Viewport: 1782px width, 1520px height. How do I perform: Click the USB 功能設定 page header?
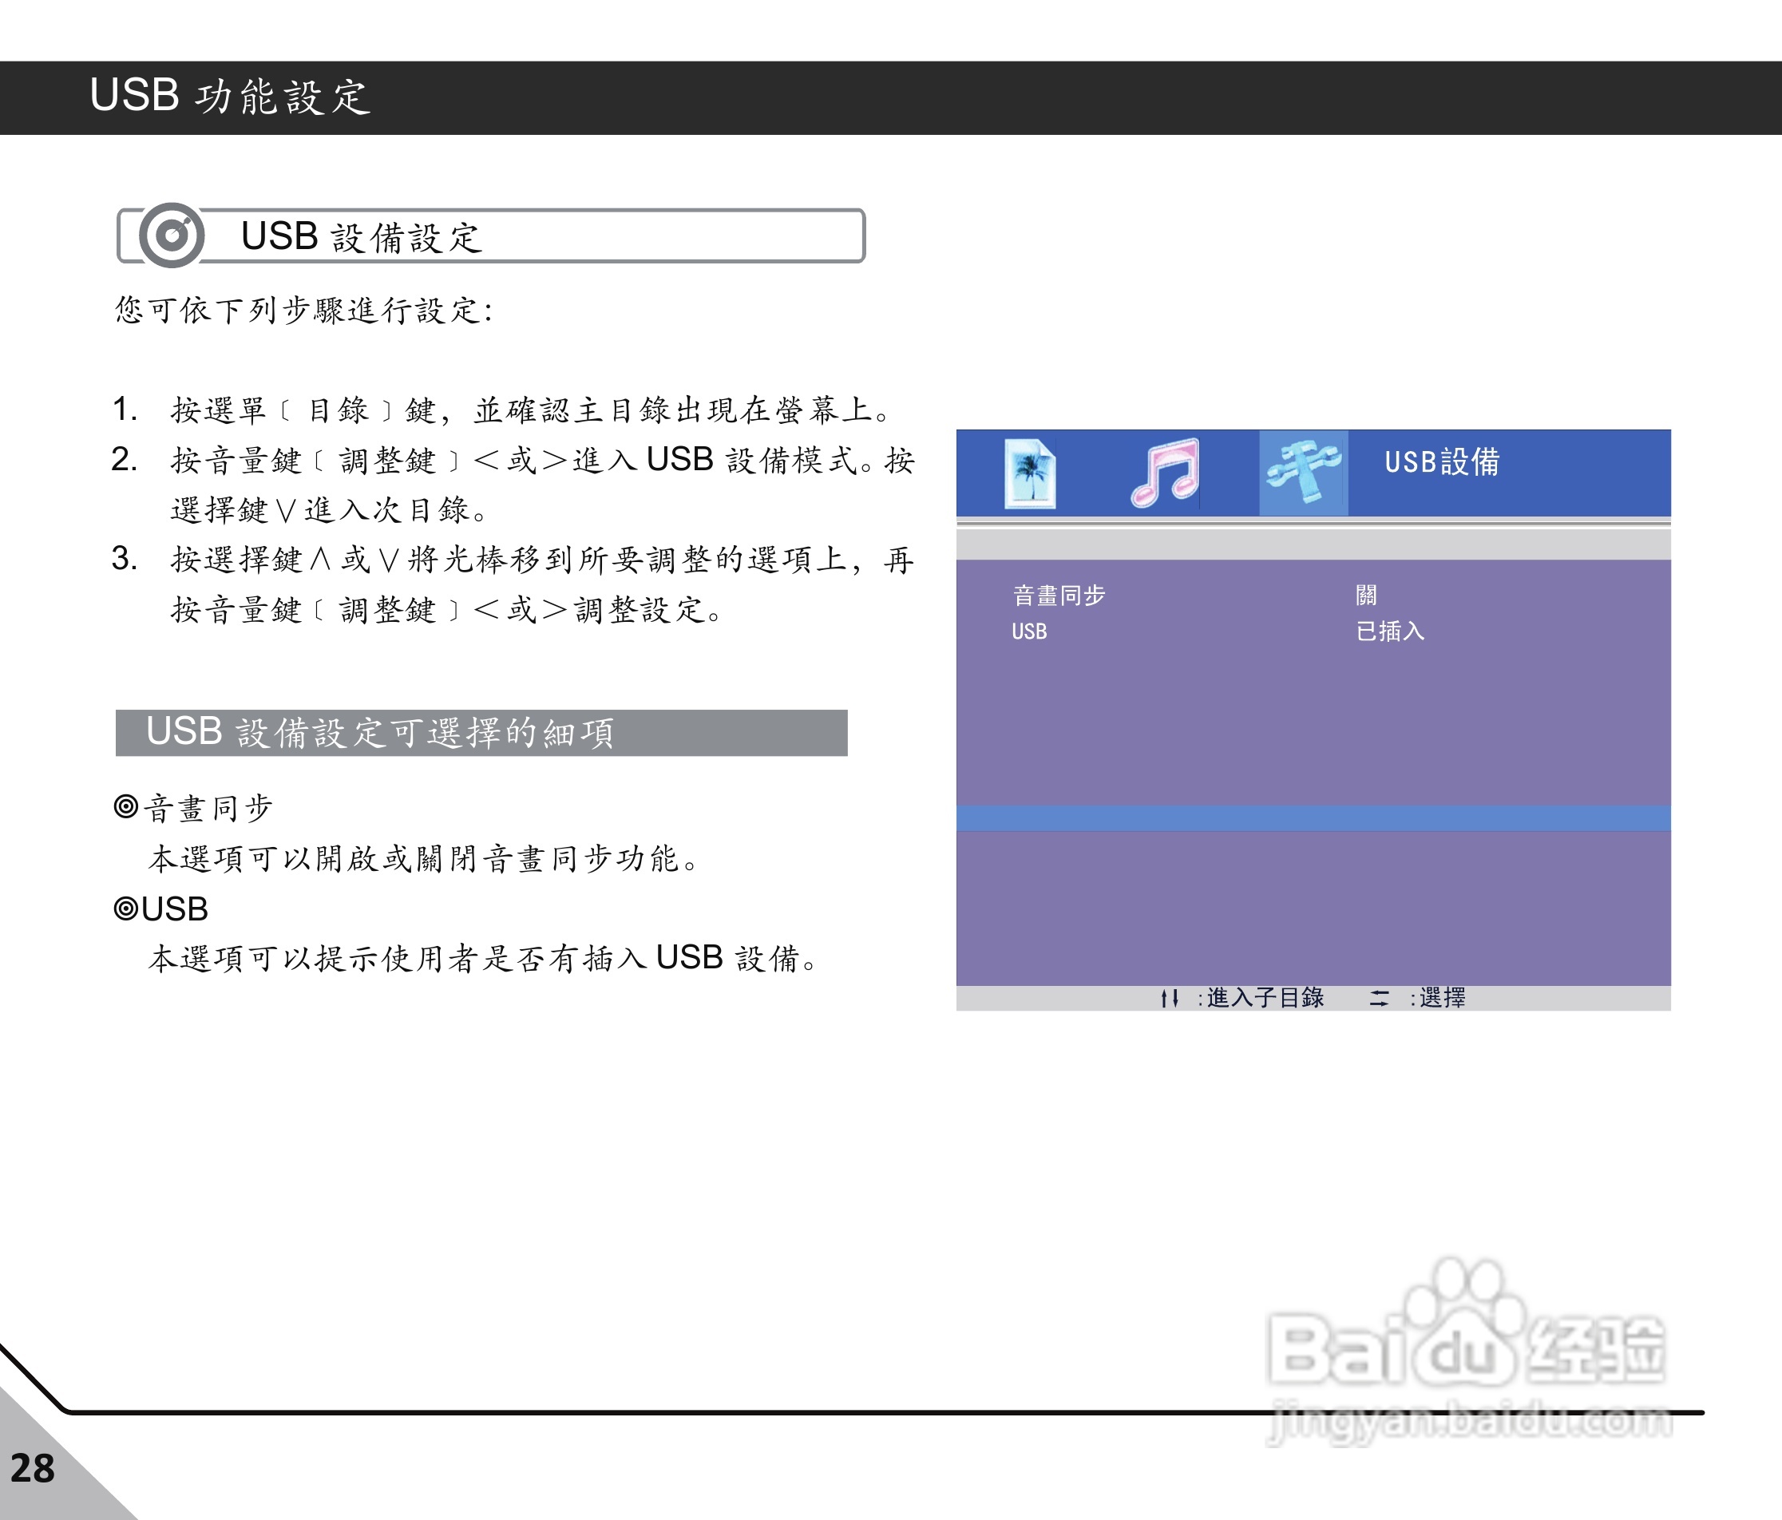(231, 97)
